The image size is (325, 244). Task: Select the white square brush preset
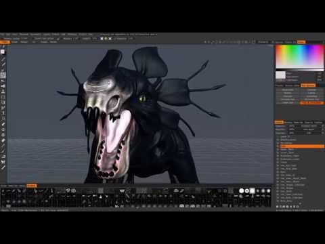click(252, 191)
